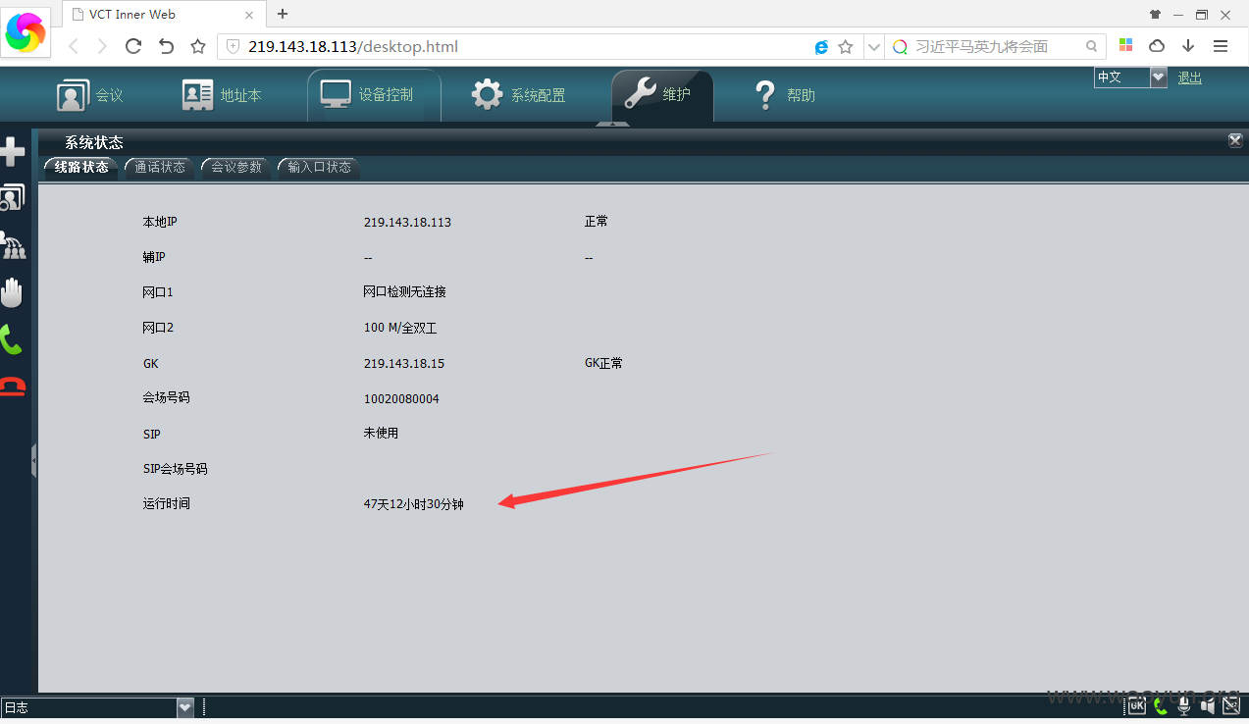The height and width of the screenshot is (724, 1249).
Task: Click the browser undo-close arrow icon
Action: (x=166, y=46)
